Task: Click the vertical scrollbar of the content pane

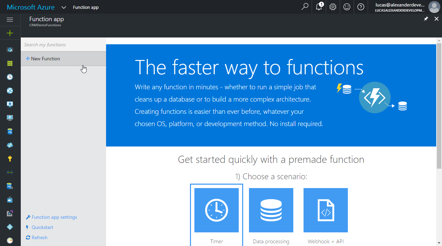Action: point(439,106)
